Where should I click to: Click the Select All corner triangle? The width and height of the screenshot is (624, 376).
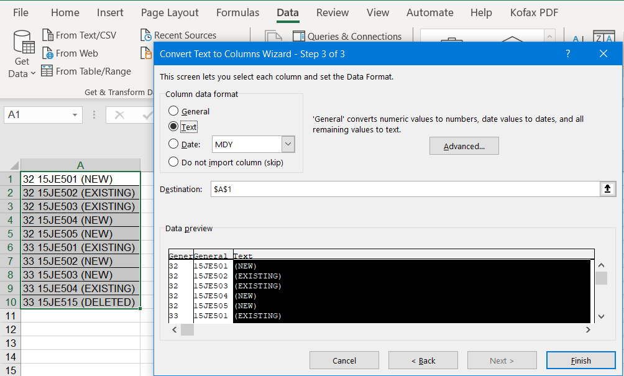pyautogui.click(x=14, y=165)
